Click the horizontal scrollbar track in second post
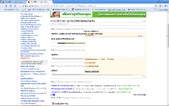 69,59
